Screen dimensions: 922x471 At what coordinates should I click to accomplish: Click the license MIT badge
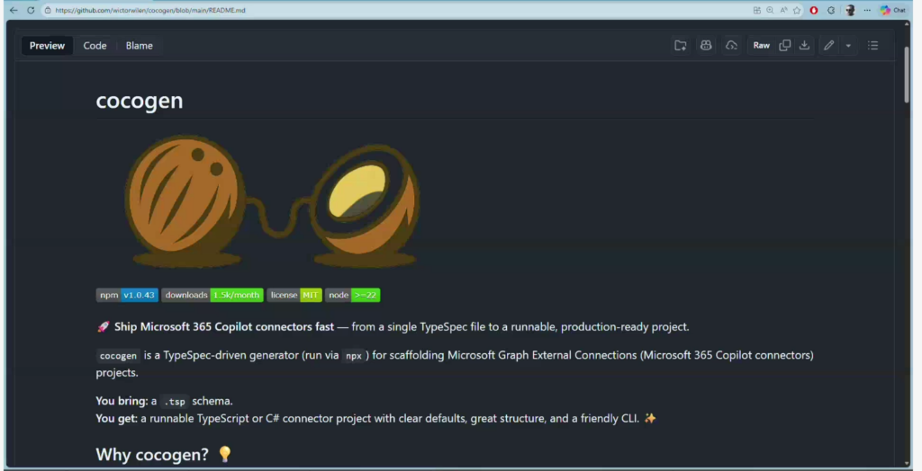294,295
